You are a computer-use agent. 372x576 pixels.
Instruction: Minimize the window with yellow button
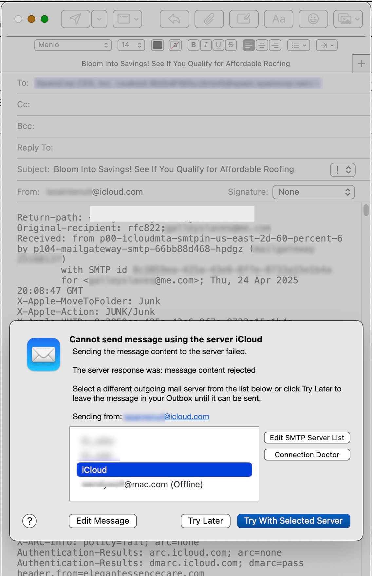(31, 19)
